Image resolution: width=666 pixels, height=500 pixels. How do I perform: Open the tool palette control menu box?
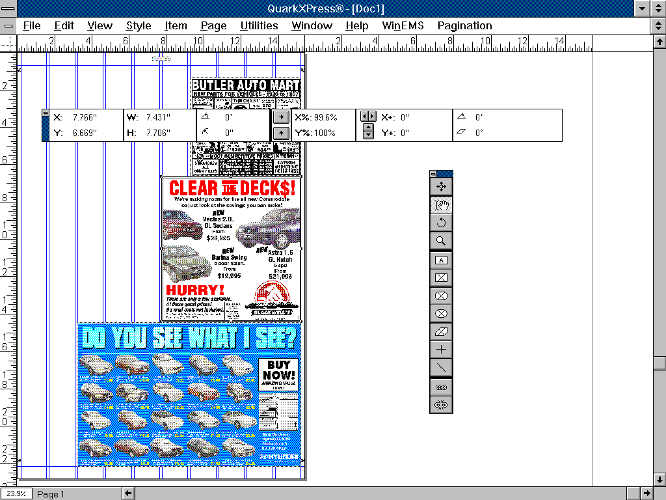(x=433, y=173)
